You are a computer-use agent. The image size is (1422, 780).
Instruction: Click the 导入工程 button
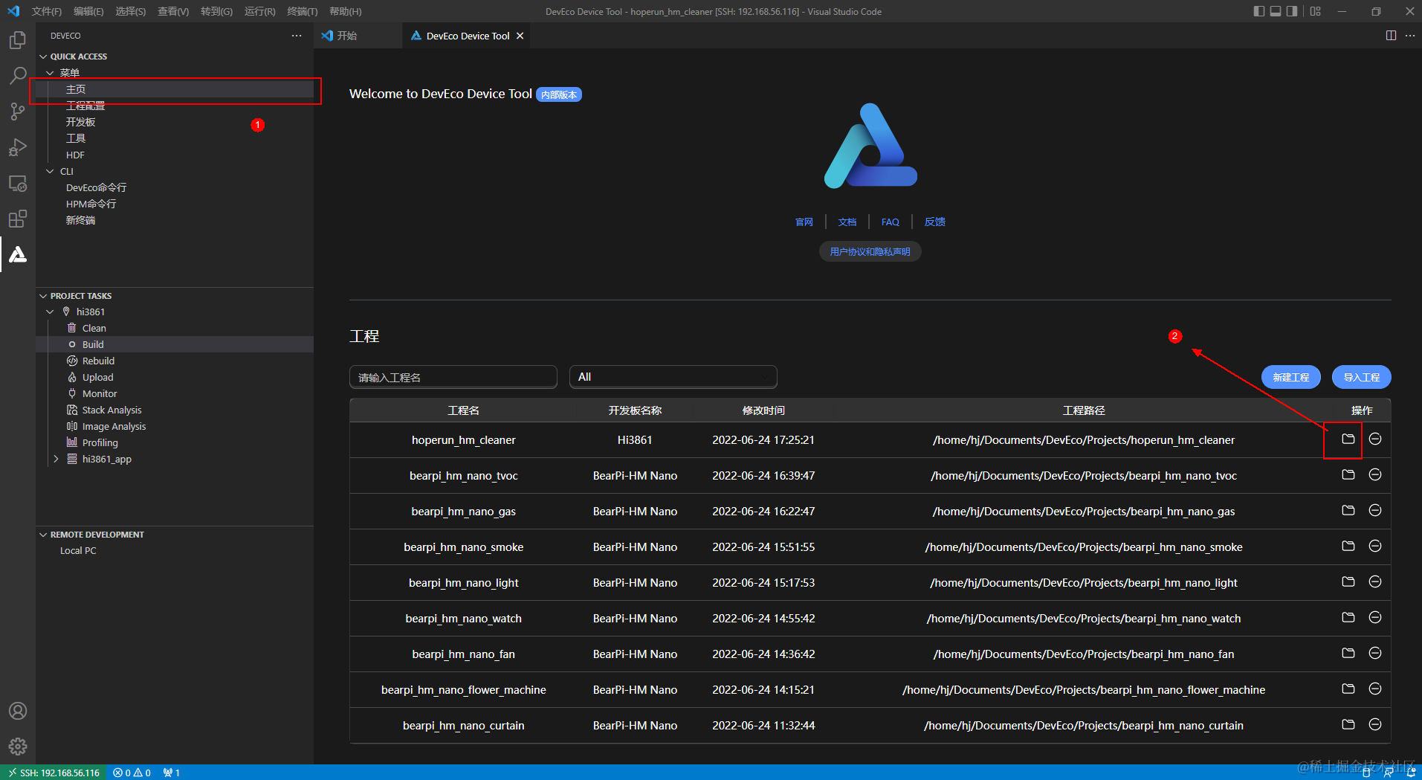click(x=1362, y=377)
